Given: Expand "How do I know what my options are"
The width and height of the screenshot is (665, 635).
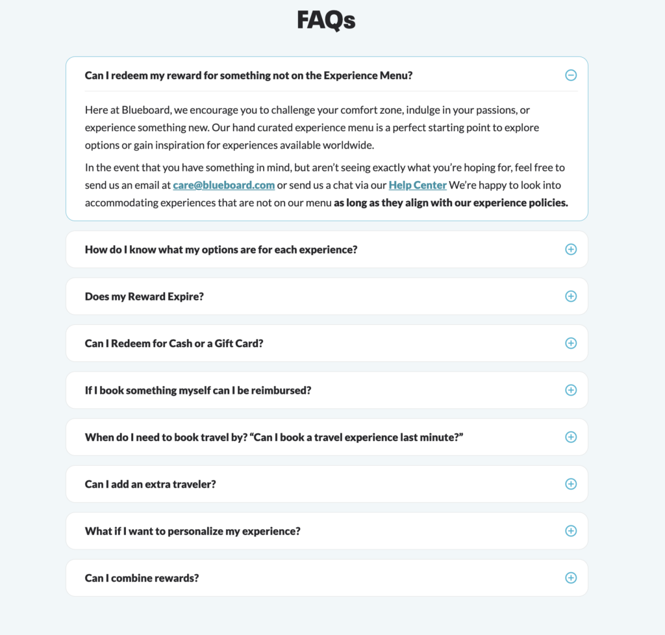Looking at the screenshot, I should 221,249.
